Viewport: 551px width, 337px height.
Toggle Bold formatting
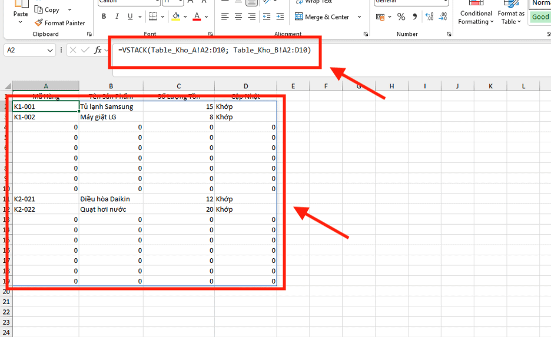(x=104, y=16)
